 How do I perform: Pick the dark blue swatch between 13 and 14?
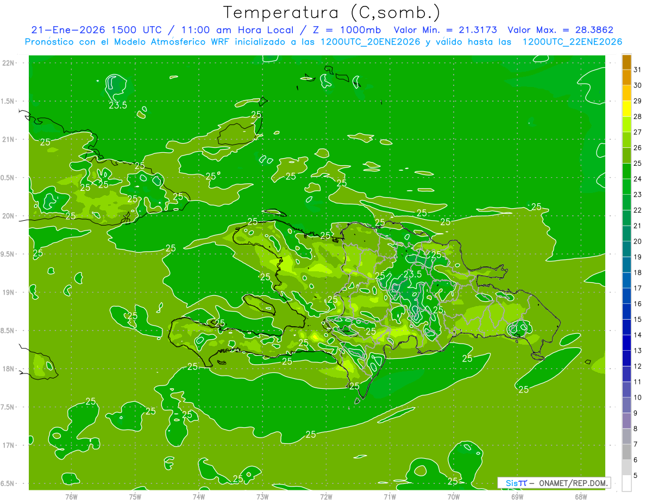coord(626,343)
